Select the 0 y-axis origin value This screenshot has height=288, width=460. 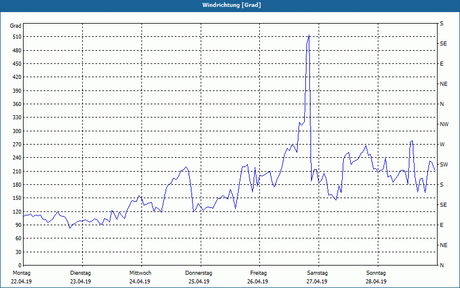20,266
